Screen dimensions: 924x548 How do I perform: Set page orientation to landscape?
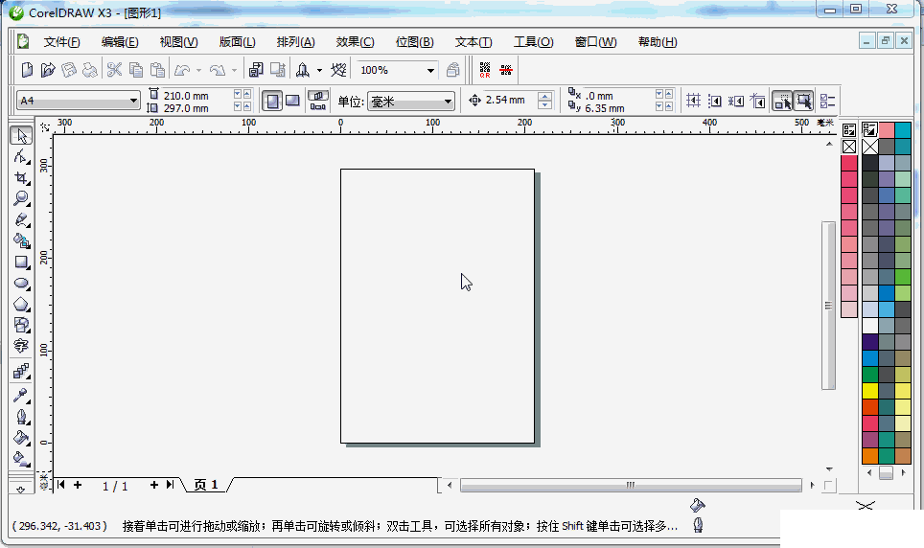tap(292, 102)
